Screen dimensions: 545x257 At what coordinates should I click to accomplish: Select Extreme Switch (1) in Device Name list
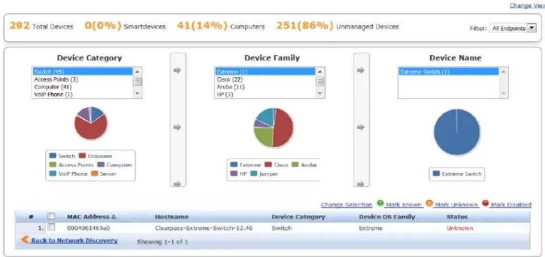pos(448,71)
